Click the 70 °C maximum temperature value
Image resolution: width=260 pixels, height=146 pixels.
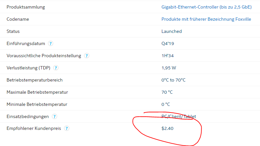pyautogui.click(x=167, y=92)
